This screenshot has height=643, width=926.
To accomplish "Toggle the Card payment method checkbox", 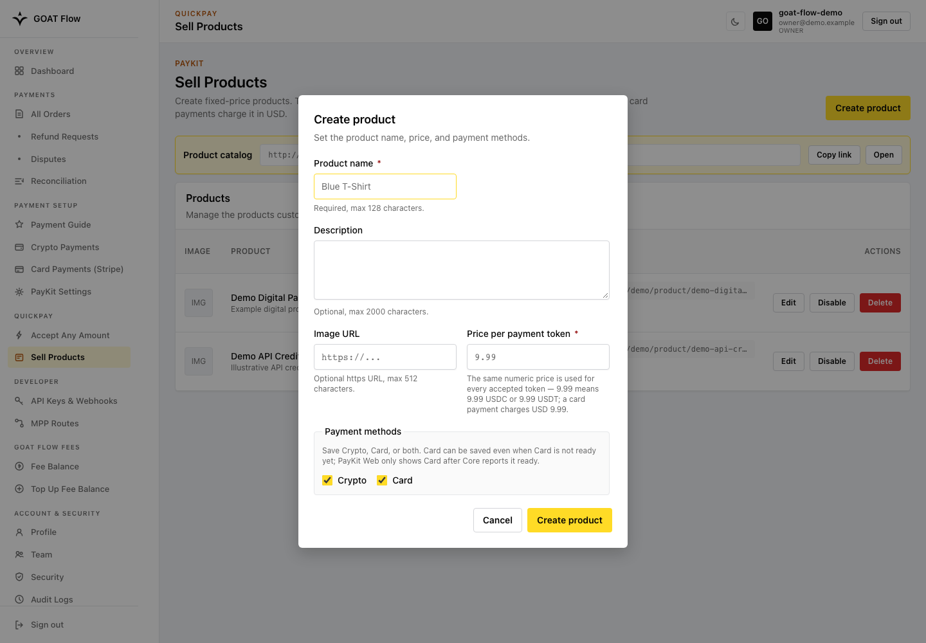I will click(382, 480).
